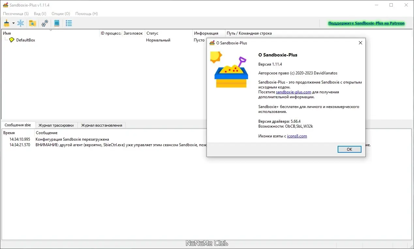The height and width of the screenshot is (249, 414).
Task: Click the Время column header in messages
Action: click(x=18, y=133)
